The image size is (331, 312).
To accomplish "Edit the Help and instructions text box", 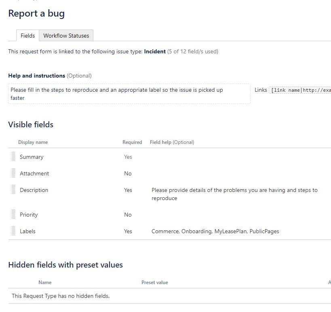I will (129, 94).
